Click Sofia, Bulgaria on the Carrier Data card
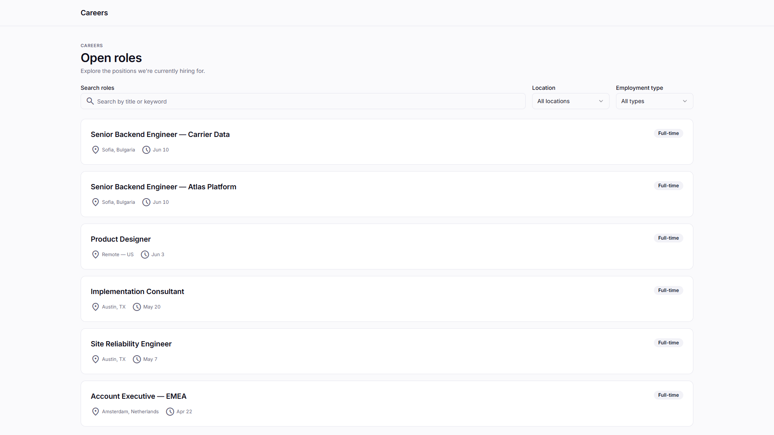This screenshot has width=774, height=435. click(x=119, y=150)
